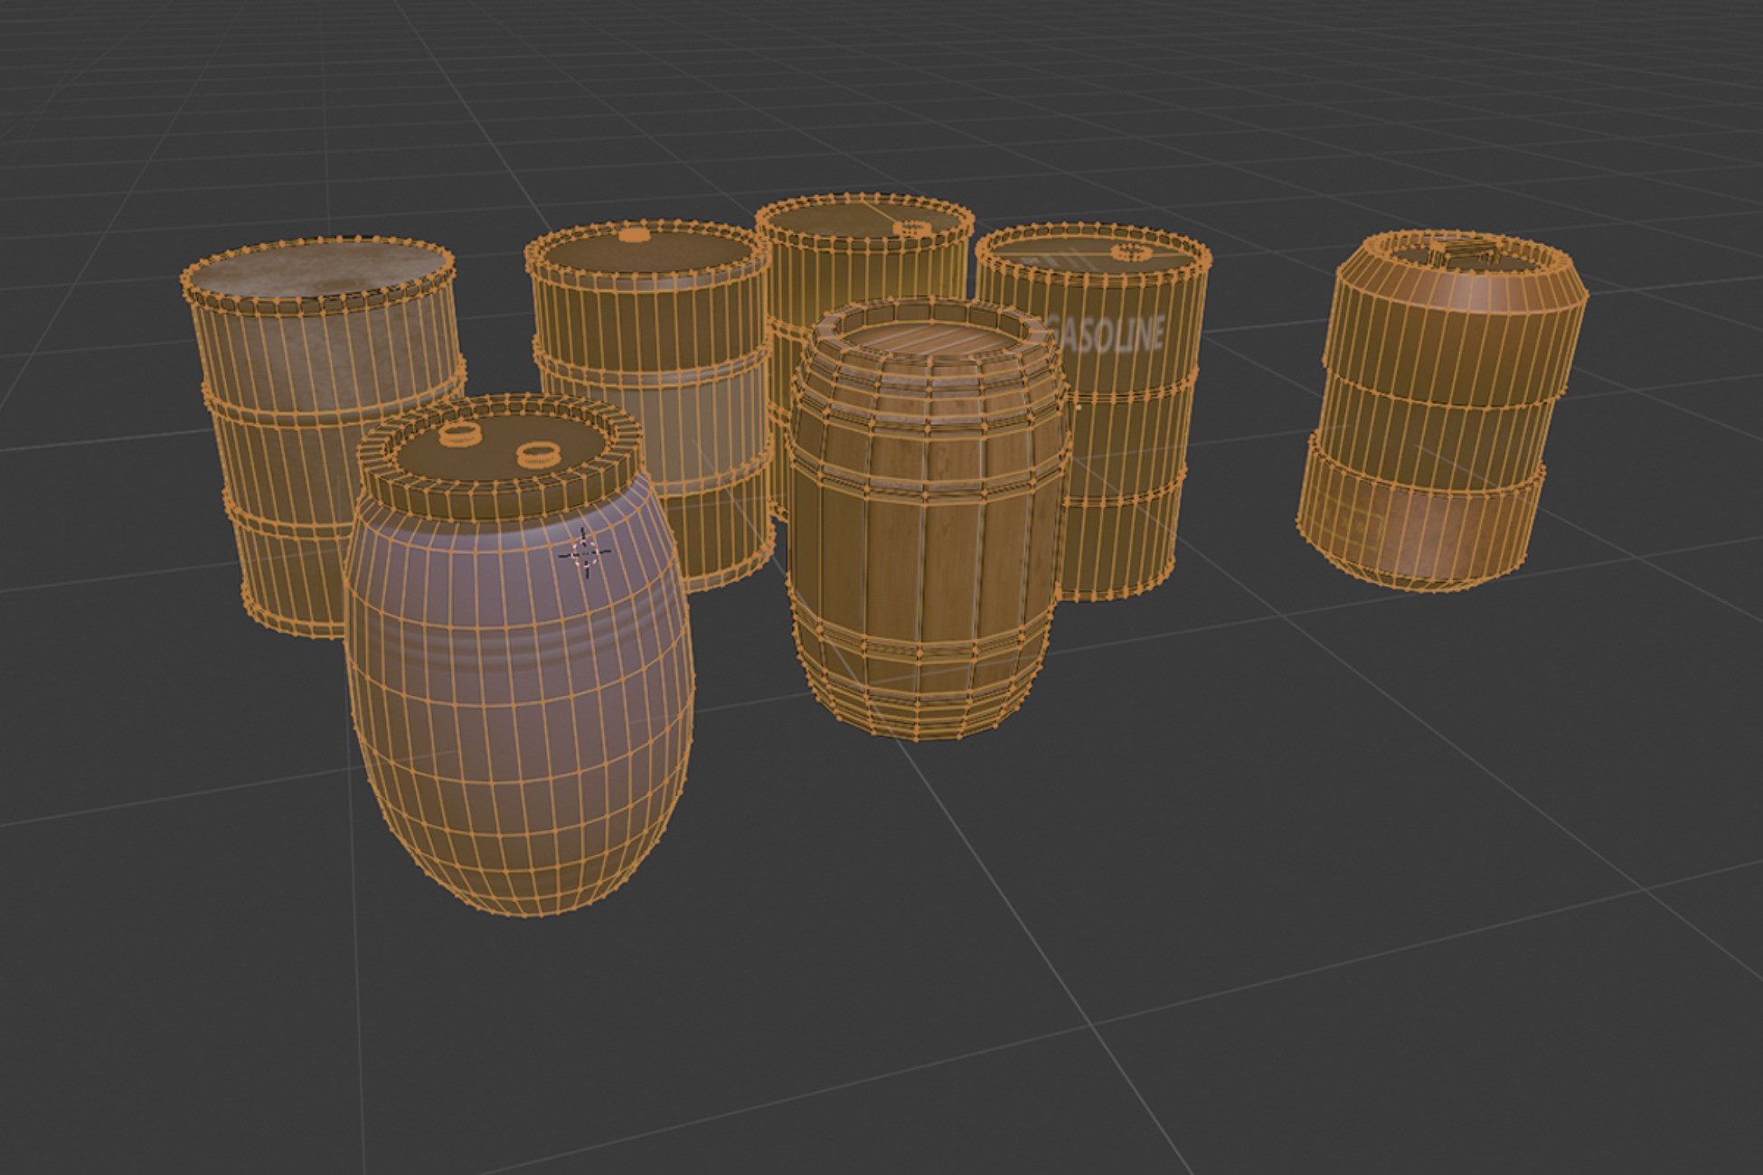Select the small cap on second drum's lid
The height and width of the screenshot is (1175, 1763).
coord(635,237)
